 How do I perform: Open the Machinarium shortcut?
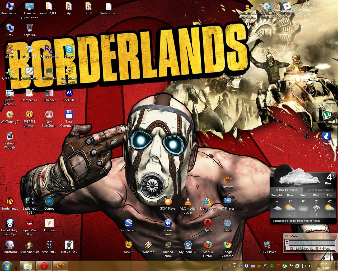click(30, 247)
